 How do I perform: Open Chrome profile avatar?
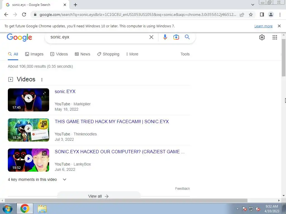271,14
